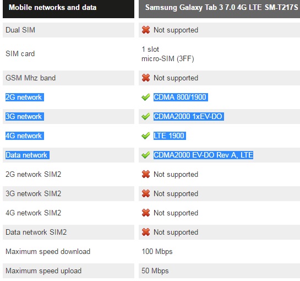Click the '4G network SIM2' label
300x281 pixels.
(33, 213)
